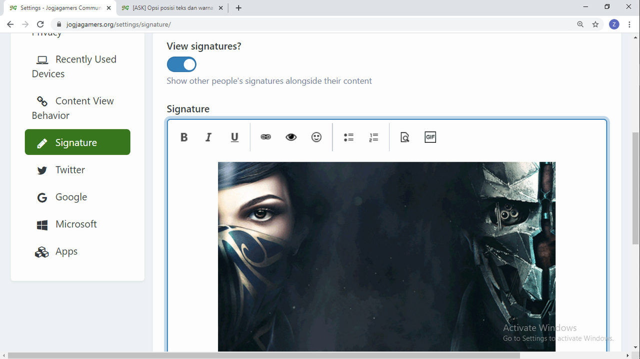This screenshot has height=359, width=640.
Task: Click the Dishonored signature image
Action: click(x=386, y=257)
